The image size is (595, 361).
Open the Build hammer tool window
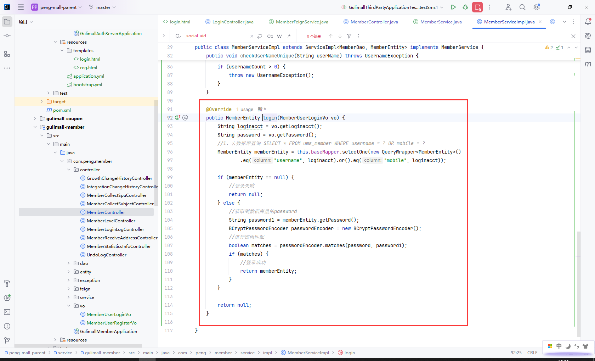coord(7,284)
